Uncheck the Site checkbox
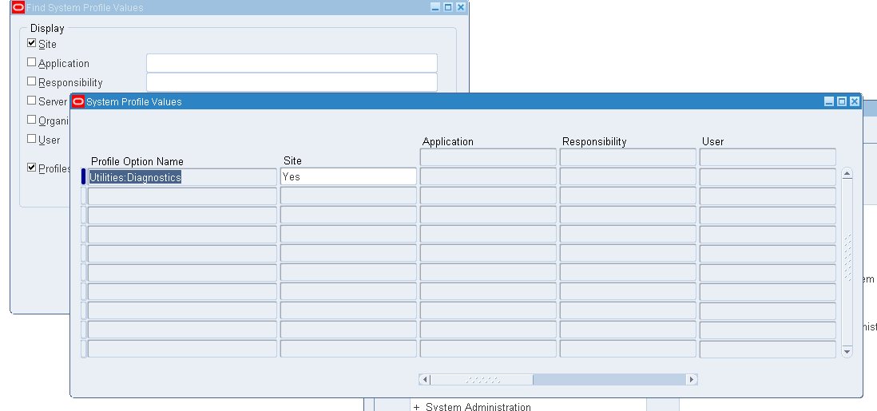877x411 pixels. click(32, 43)
